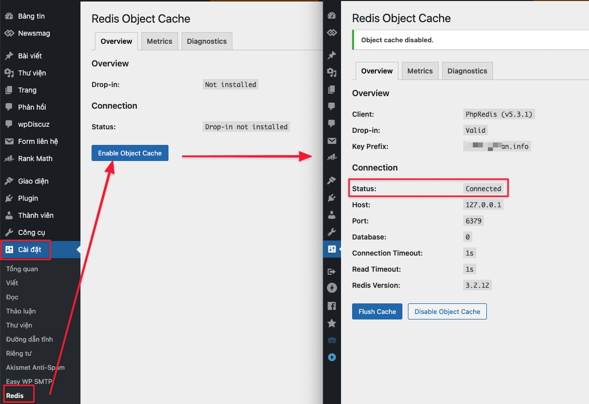Switch to the Metrics tab
589x404 pixels.
[x=159, y=41]
